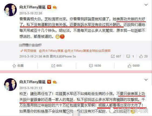Open the 网页链接 web link
152x116 pixels.
pos(29,51)
